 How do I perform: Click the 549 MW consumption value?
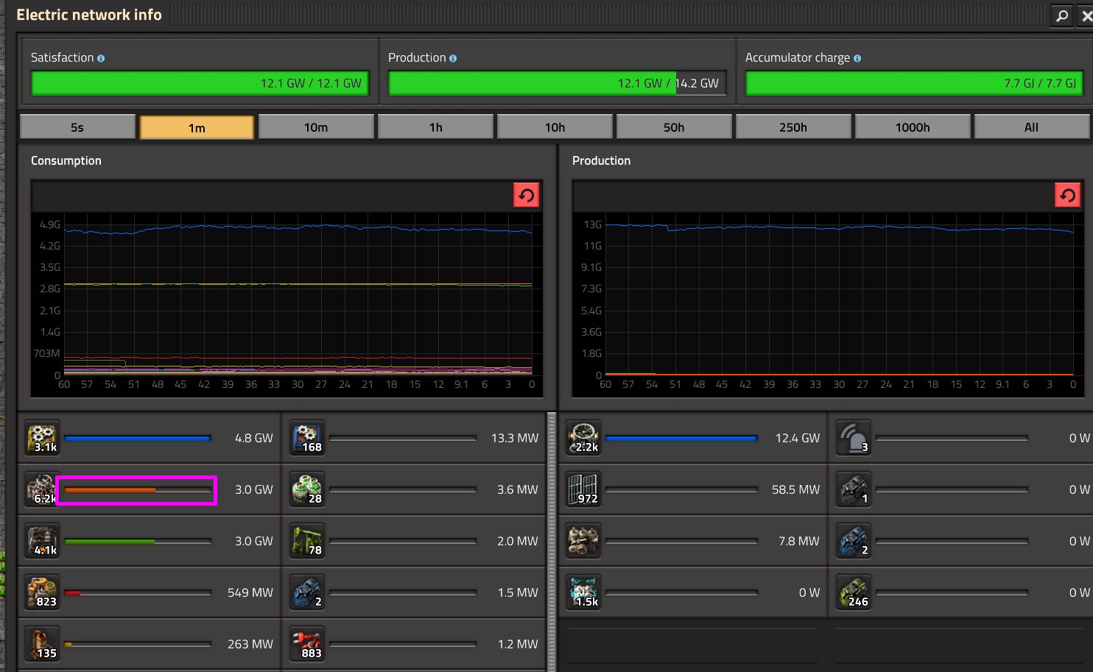click(x=250, y=593)
